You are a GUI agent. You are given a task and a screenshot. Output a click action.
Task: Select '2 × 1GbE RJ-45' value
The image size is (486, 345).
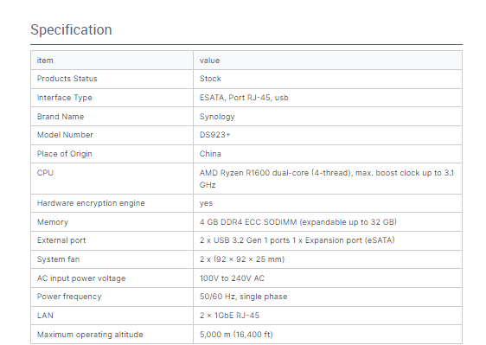[x=229, y=316]
